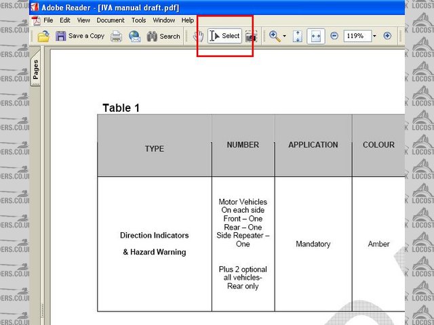Expand the Pages side panel tab
The height and width of the screenshot is (325, 434).
pos(35,70)
